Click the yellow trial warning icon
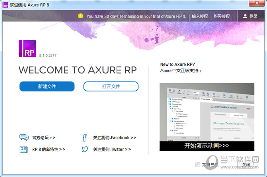This screenshot has height=177, width=267. pyautogui.click(x=81, y=16)
